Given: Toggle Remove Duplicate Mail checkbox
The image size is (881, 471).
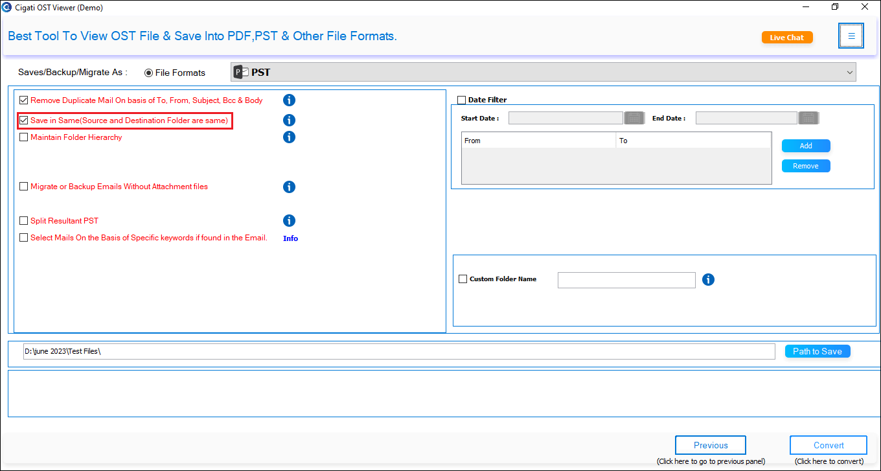Looking at the screenshot, I should pos(24,100).
